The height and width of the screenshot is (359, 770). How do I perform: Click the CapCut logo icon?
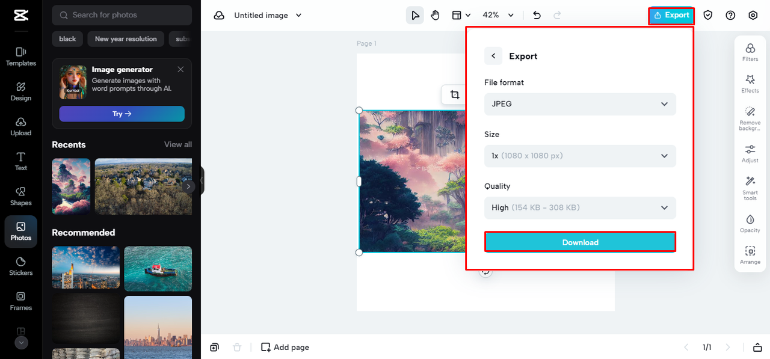[21, 15]
